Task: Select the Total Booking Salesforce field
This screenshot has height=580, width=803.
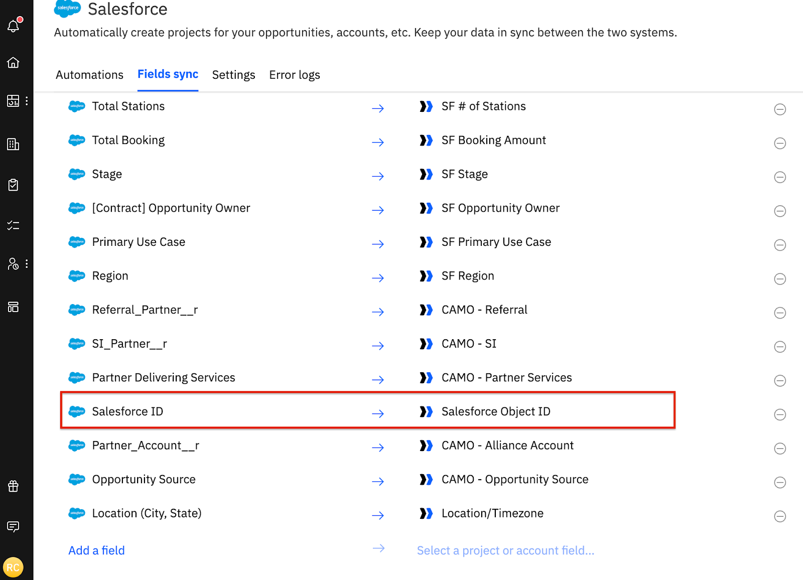Action: click(x=128, y=140)
